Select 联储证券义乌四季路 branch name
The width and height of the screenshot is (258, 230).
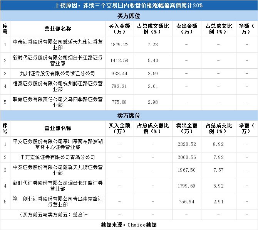coord(58,102)
